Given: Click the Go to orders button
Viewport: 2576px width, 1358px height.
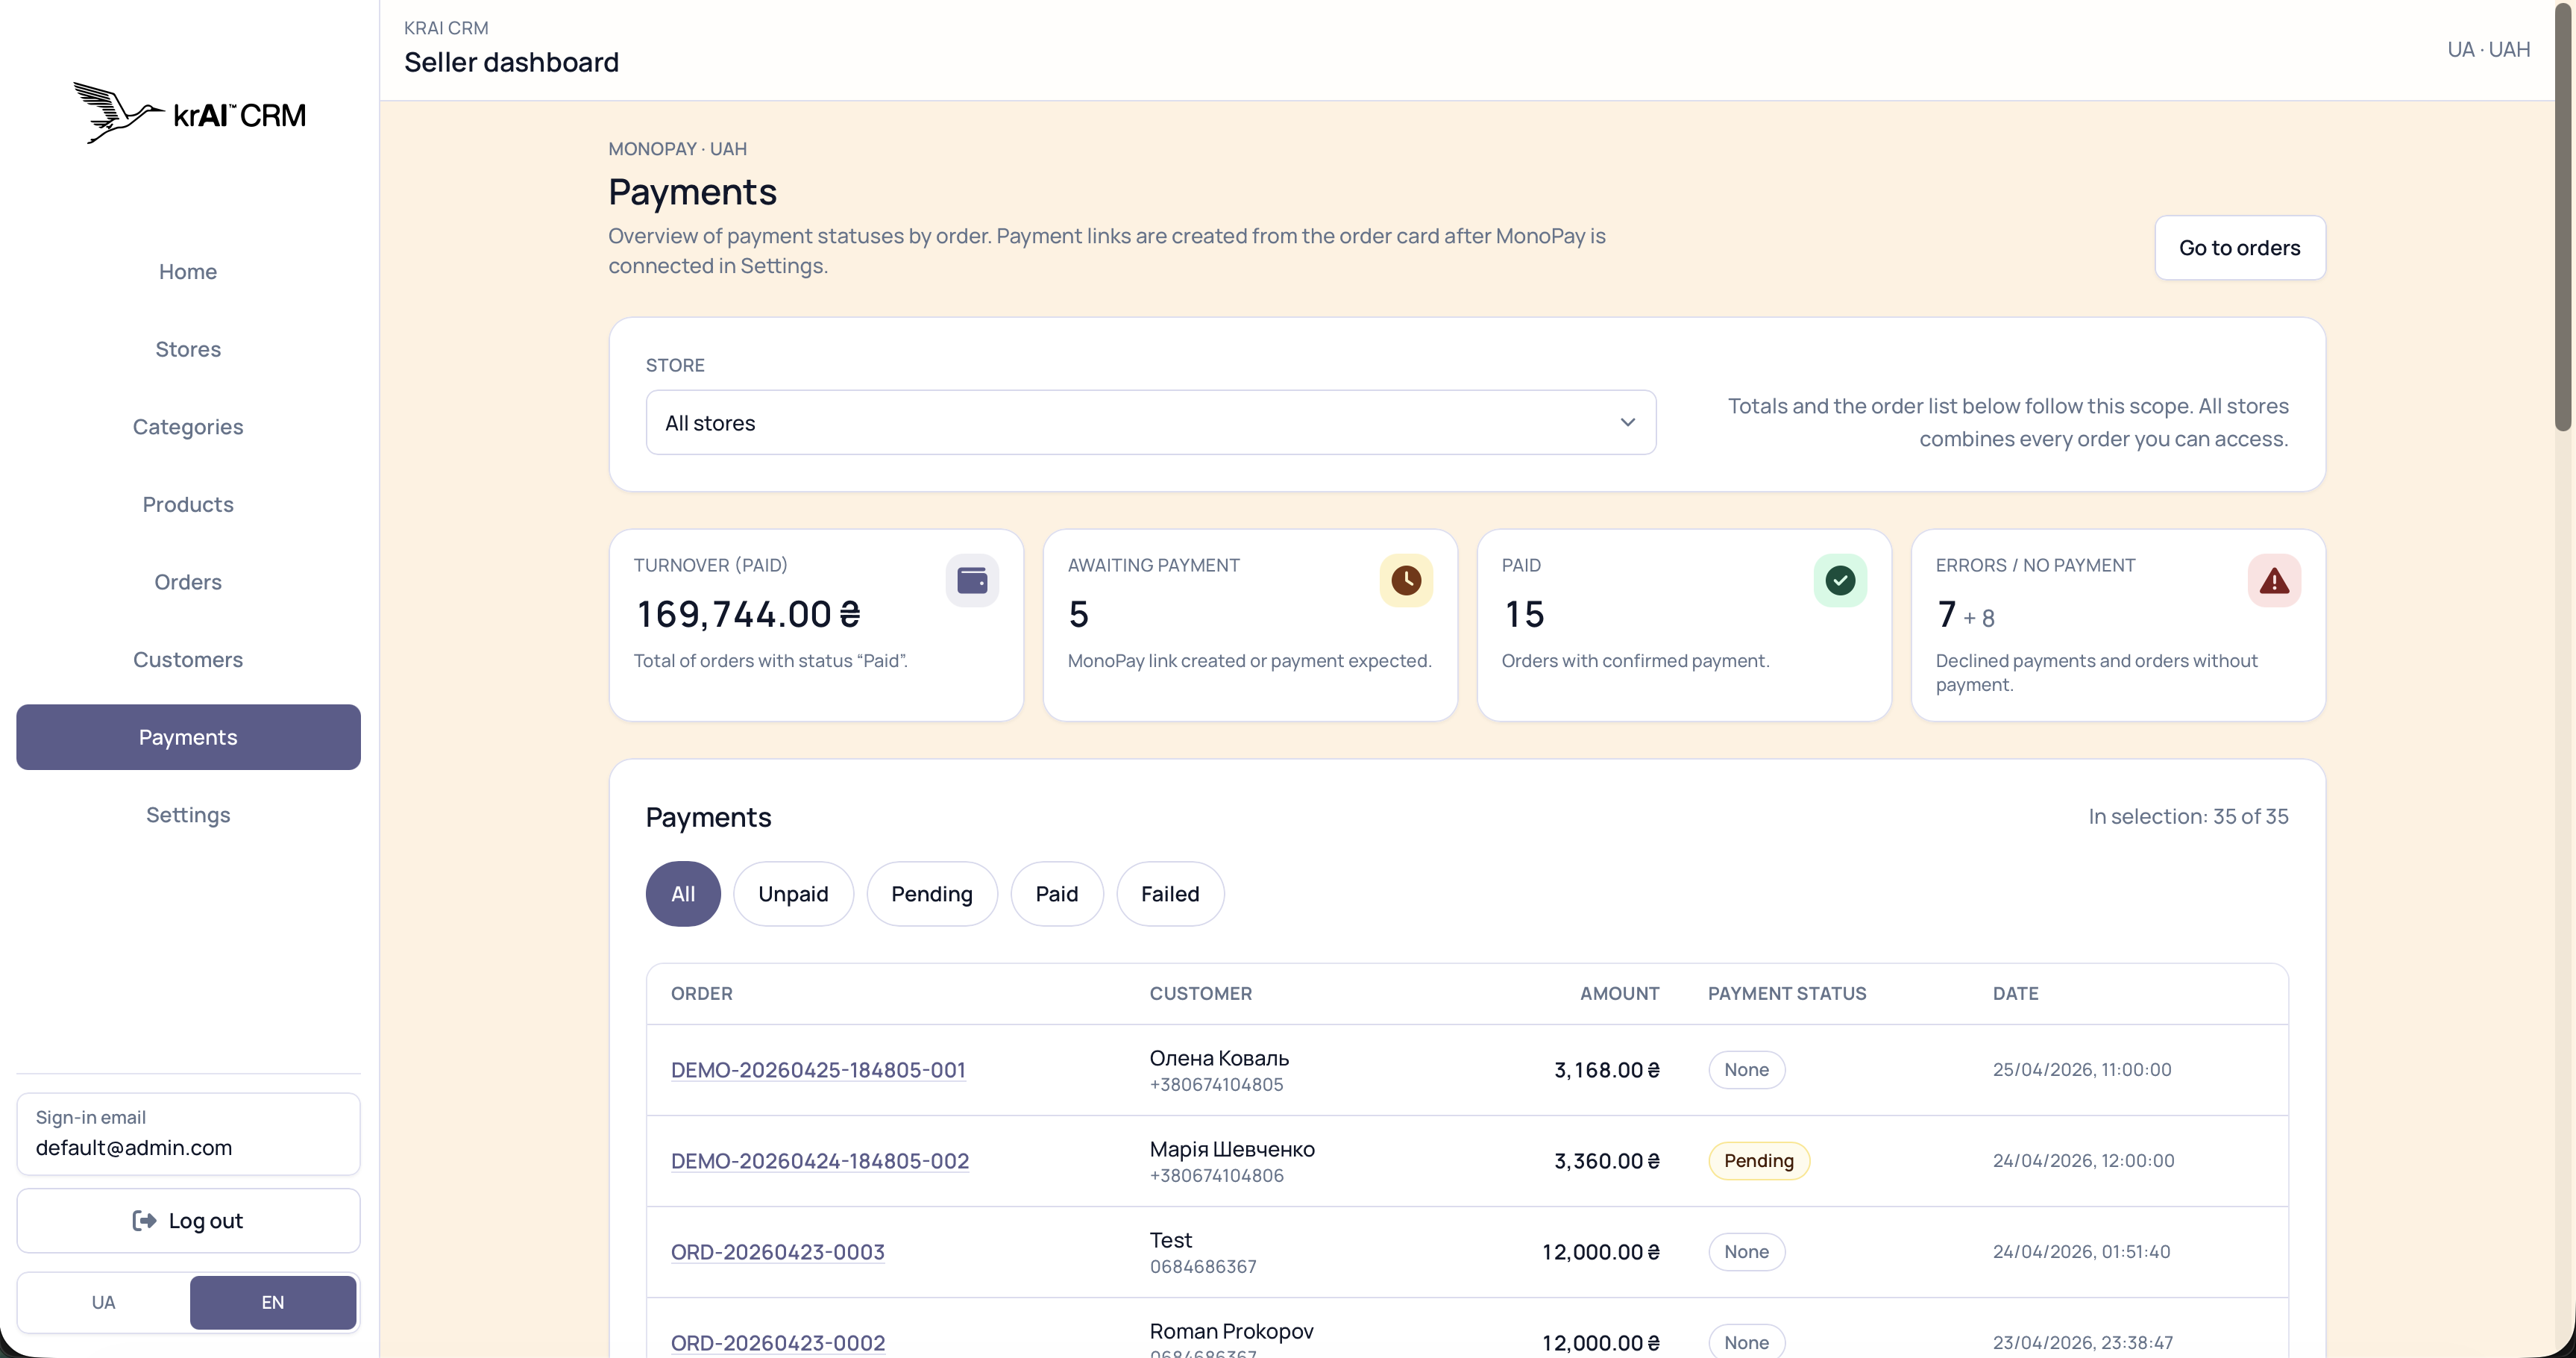Looking at the screenshot, I should 2239,247.
